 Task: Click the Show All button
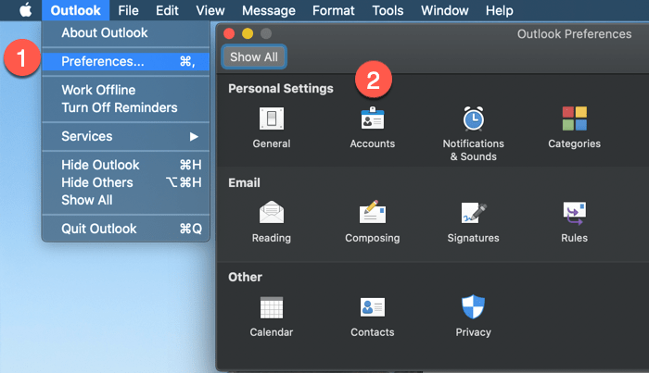point(254,57)
